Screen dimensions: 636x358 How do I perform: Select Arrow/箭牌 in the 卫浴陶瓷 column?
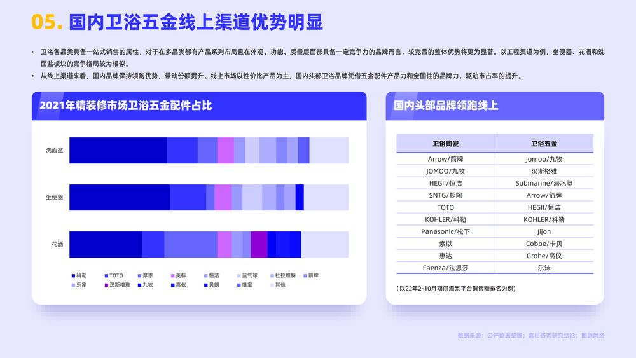point(445,159)
